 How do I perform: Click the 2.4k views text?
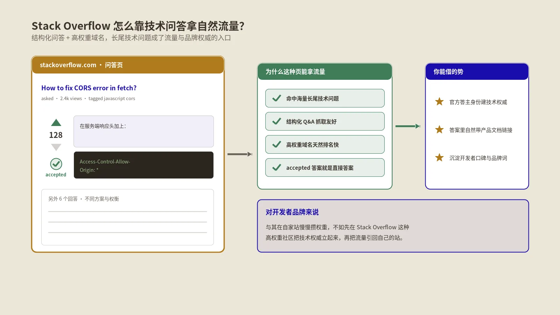pyautogui.click(x=71, y=99)
